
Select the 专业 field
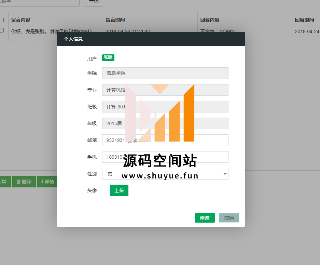click(x=165, y=90)
